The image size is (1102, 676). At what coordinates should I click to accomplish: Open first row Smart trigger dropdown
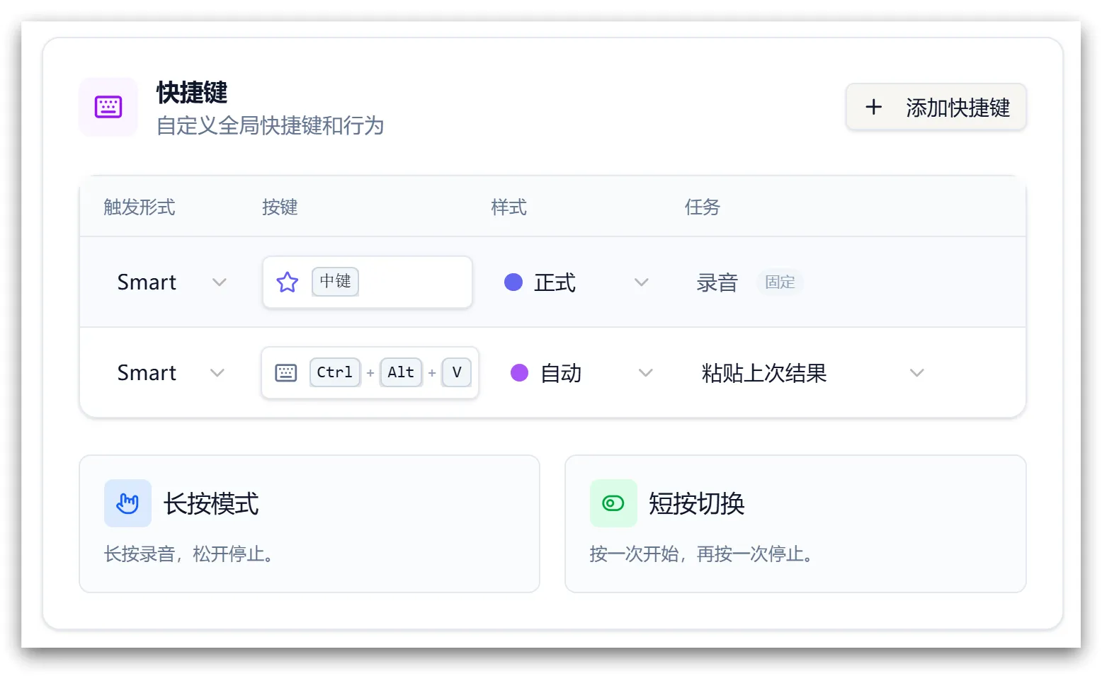[x=171, y=282]
